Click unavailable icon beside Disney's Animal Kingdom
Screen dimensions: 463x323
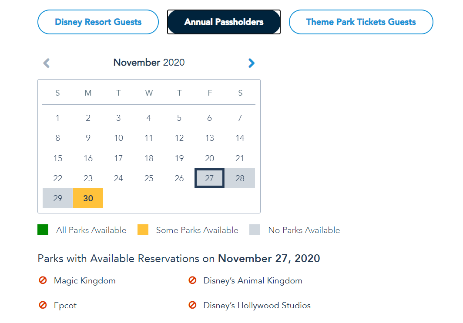pos(192,281)
